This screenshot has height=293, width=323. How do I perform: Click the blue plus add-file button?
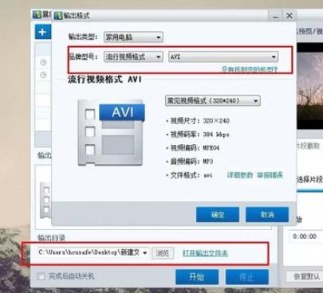42,32
